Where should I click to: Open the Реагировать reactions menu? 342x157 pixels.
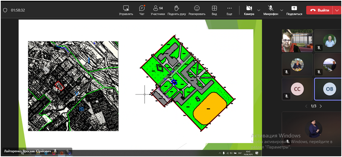coord(197,10)
